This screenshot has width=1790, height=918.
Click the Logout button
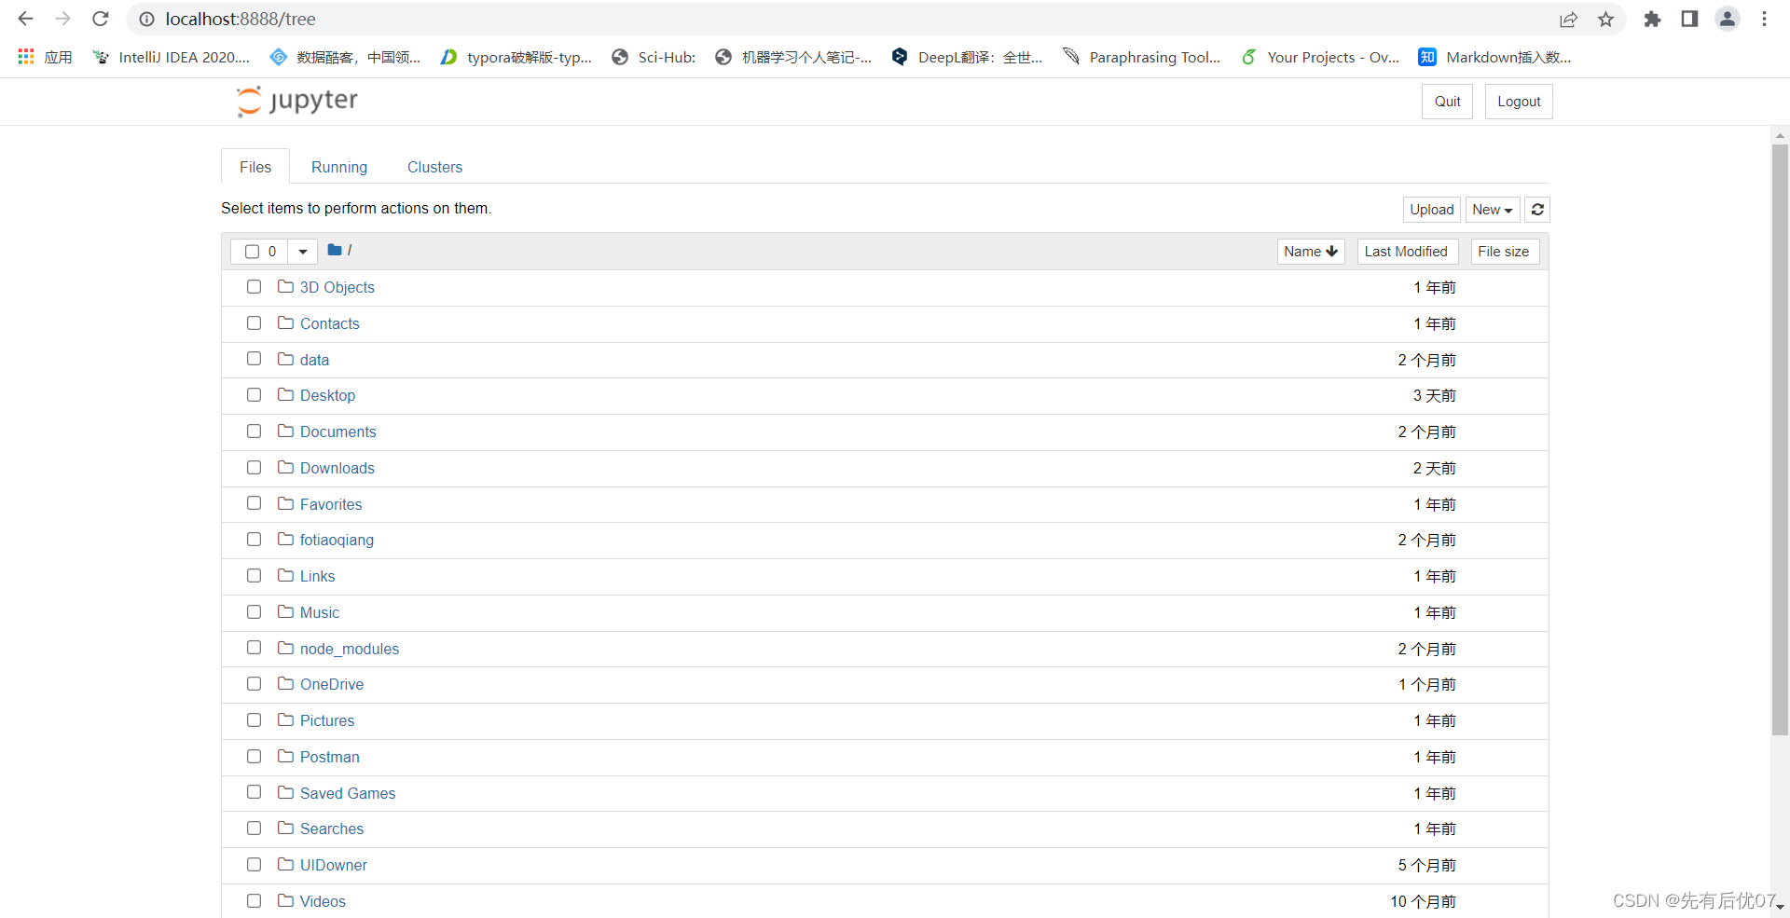[x=1519, y=102]
